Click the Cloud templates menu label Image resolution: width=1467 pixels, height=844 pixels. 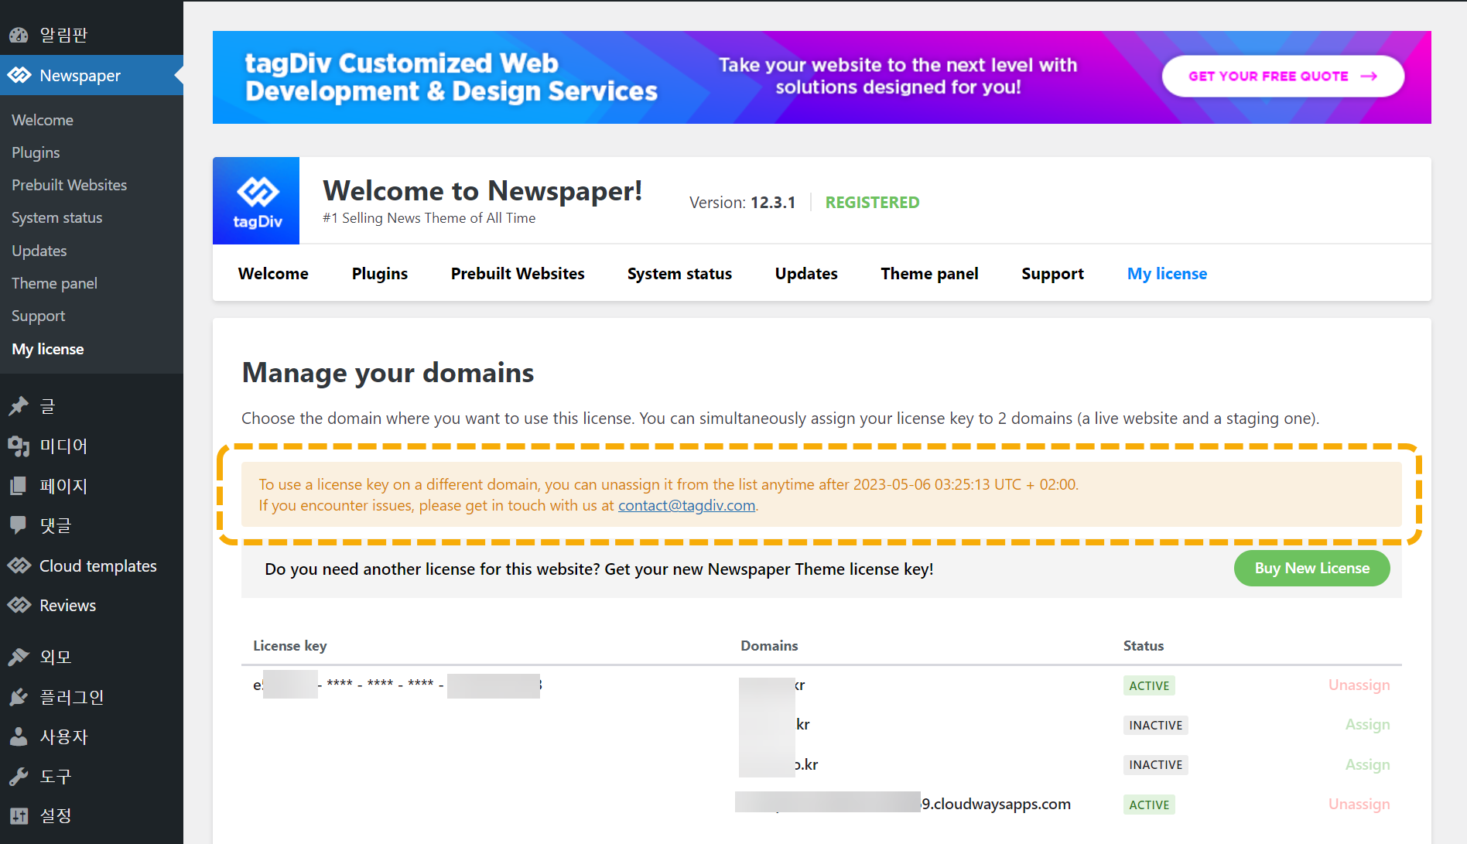tap(98, 566)
